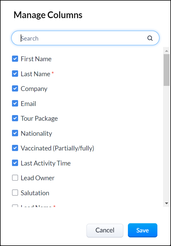171x246 pixels.
Task: Check the partially visible Lead Name checkbox
Action: (15, 206)
